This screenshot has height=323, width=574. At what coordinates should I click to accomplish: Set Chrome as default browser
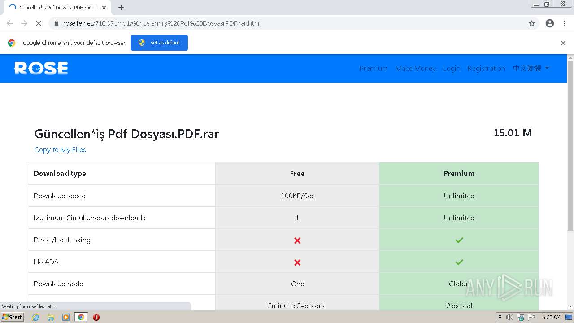click(159, 43)
